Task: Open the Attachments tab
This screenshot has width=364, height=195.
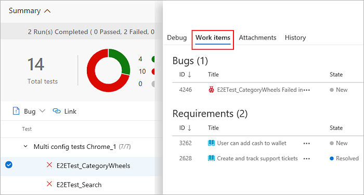Action: point(258,38)
